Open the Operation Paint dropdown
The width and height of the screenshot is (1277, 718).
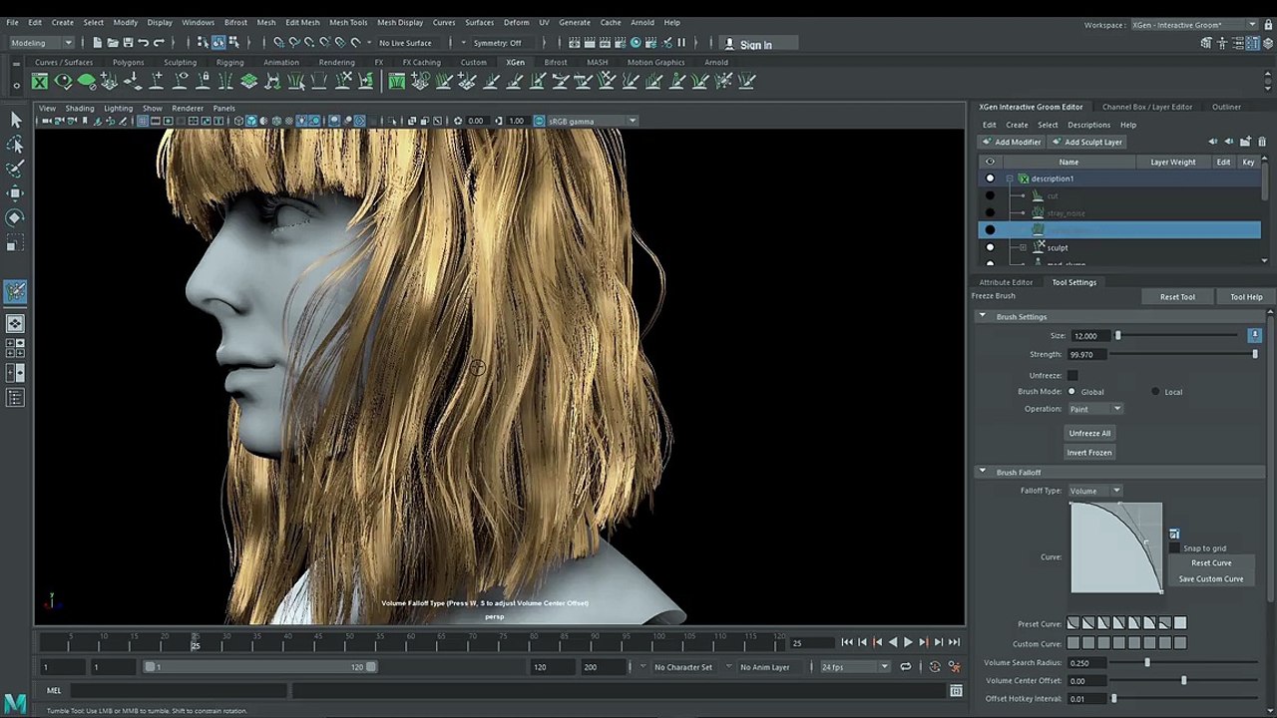1095,409
